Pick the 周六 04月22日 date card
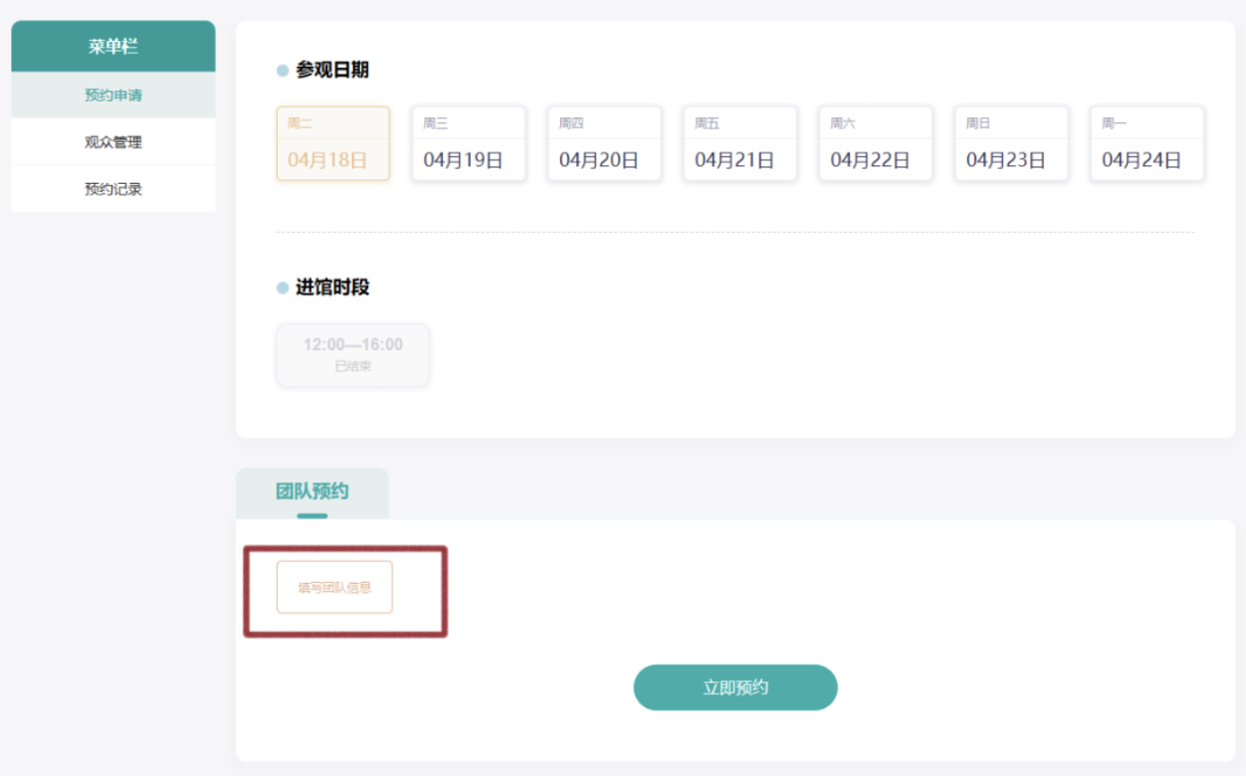The width and height of the screenshot is (1246, 776). 876,144
